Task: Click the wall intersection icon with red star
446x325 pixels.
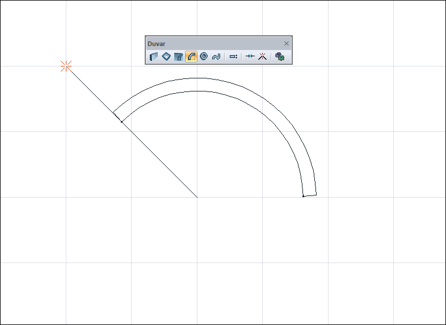Action: [x=262, y=57]
